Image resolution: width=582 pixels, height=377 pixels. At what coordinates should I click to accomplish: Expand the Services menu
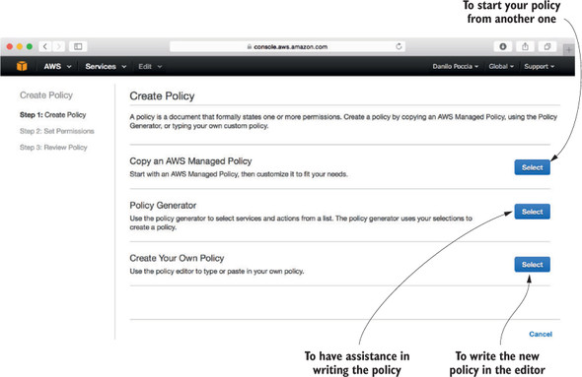point(106,66)
